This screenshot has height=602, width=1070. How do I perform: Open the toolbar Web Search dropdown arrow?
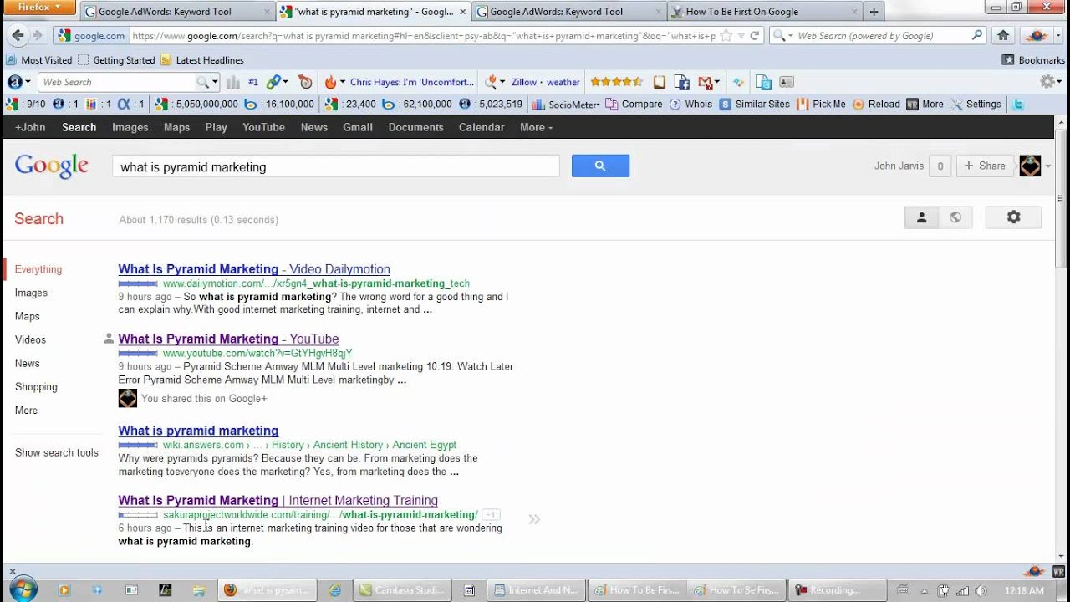[x=215, y=82]
